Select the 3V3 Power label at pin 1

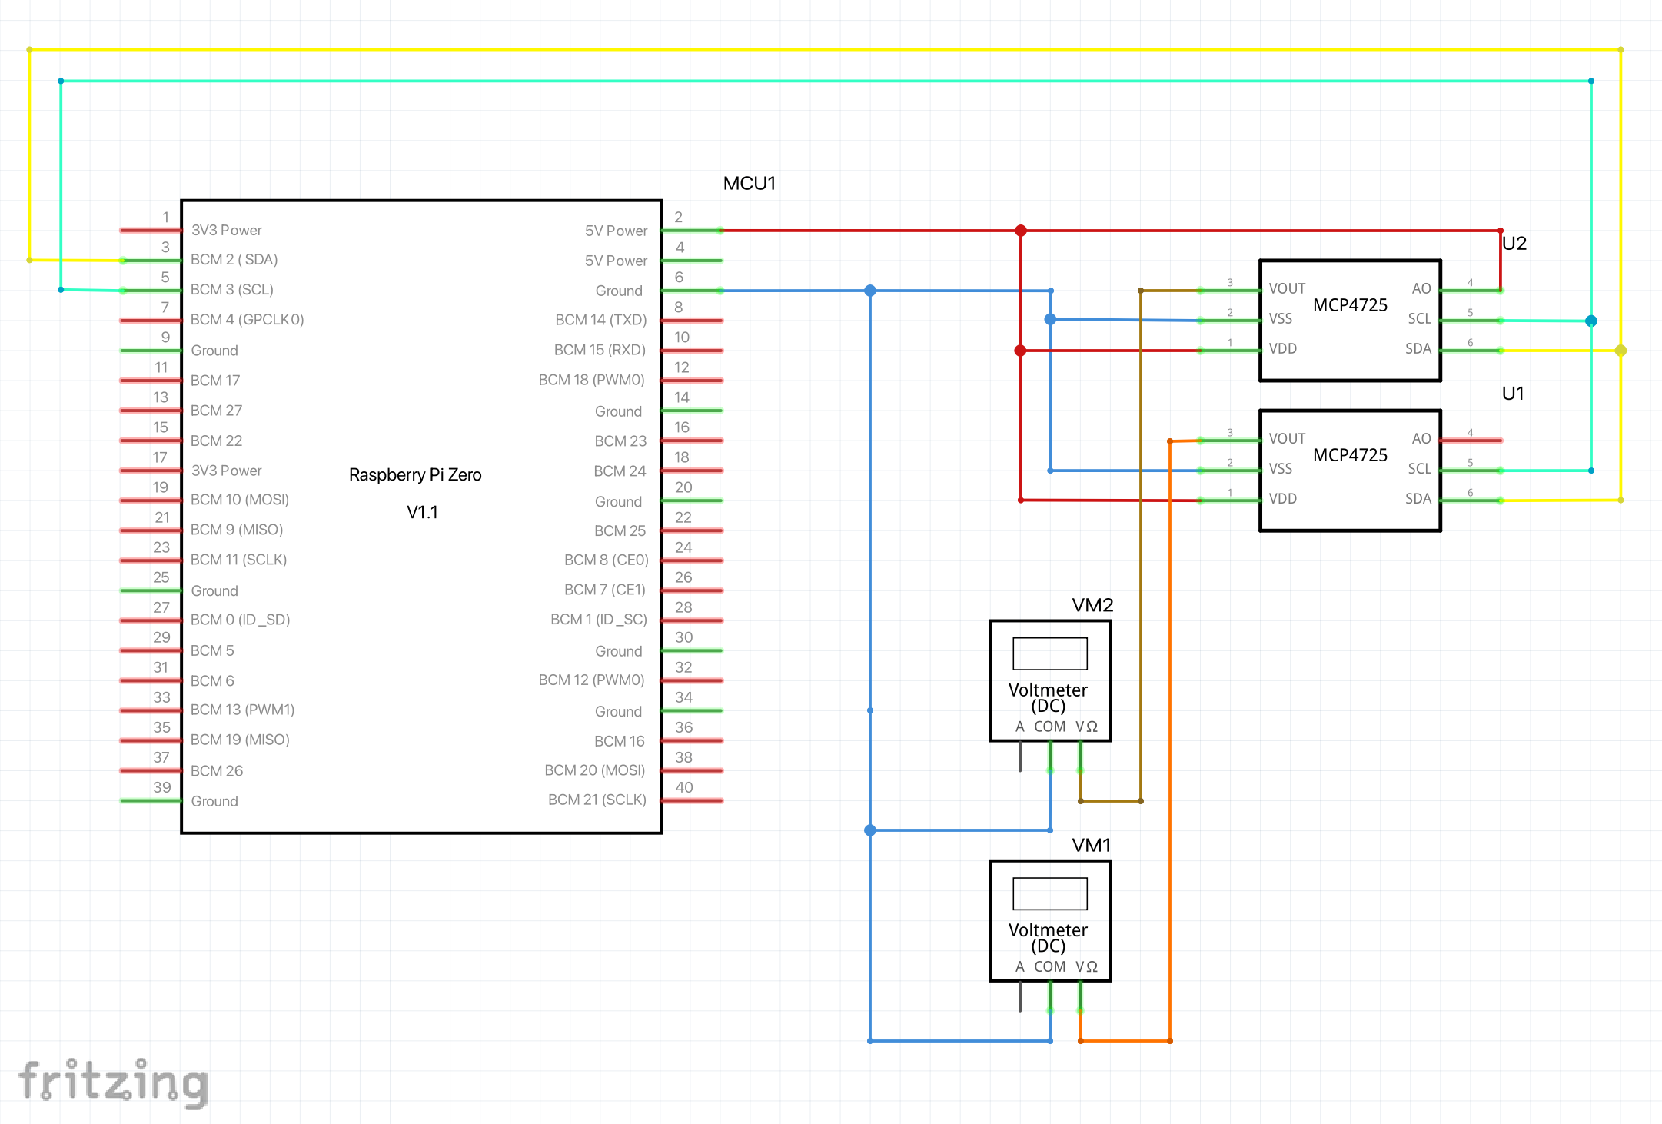click(226, 230)
